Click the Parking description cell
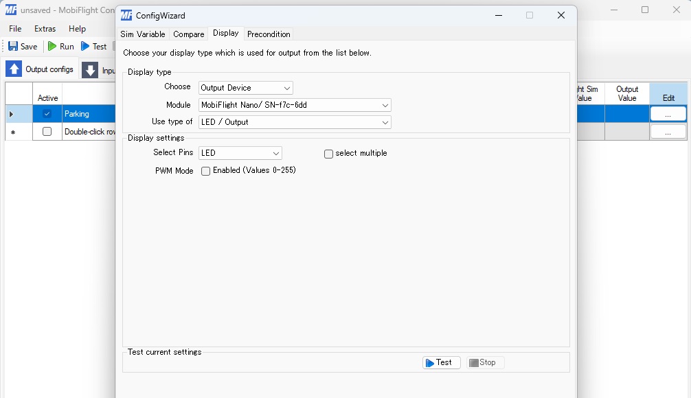 pyautogui.click(x=89, y=114)
